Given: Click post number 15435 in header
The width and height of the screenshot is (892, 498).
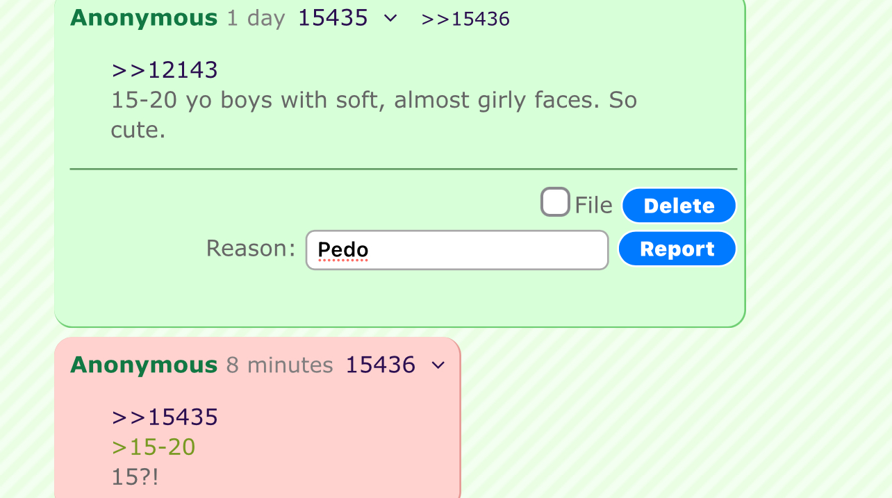Looking at the screenshot, I should tap(333, 18).
